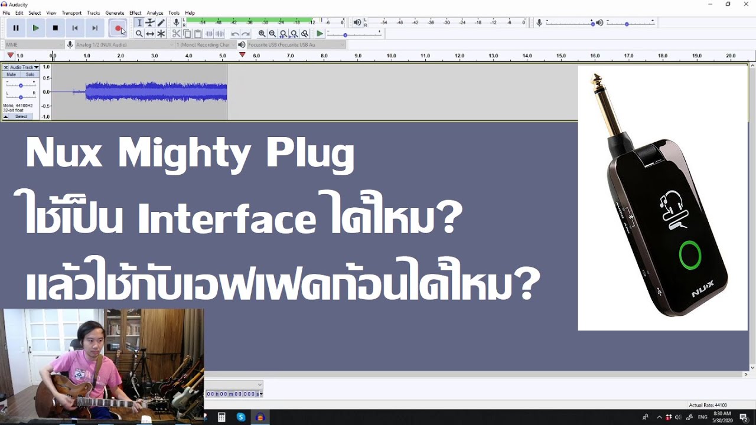Click the timeline ruler at 10.0 seconds
Screen dimensions: 756x425
pos(391,56)
